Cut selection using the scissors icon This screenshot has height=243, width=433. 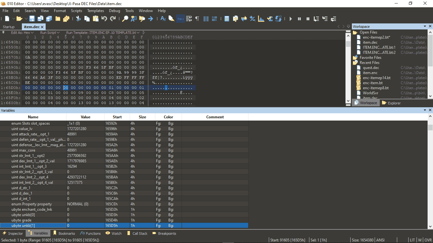78,19
